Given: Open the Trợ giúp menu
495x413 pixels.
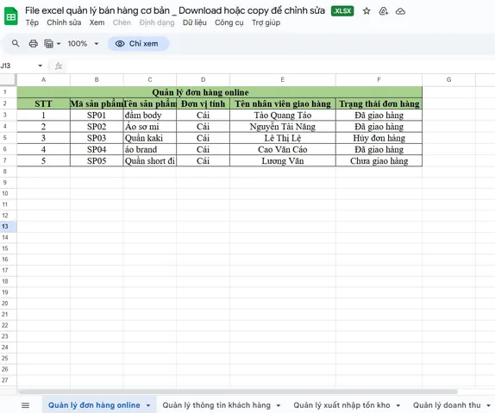Looking at the screenshot, I should (x=266, y=22).
